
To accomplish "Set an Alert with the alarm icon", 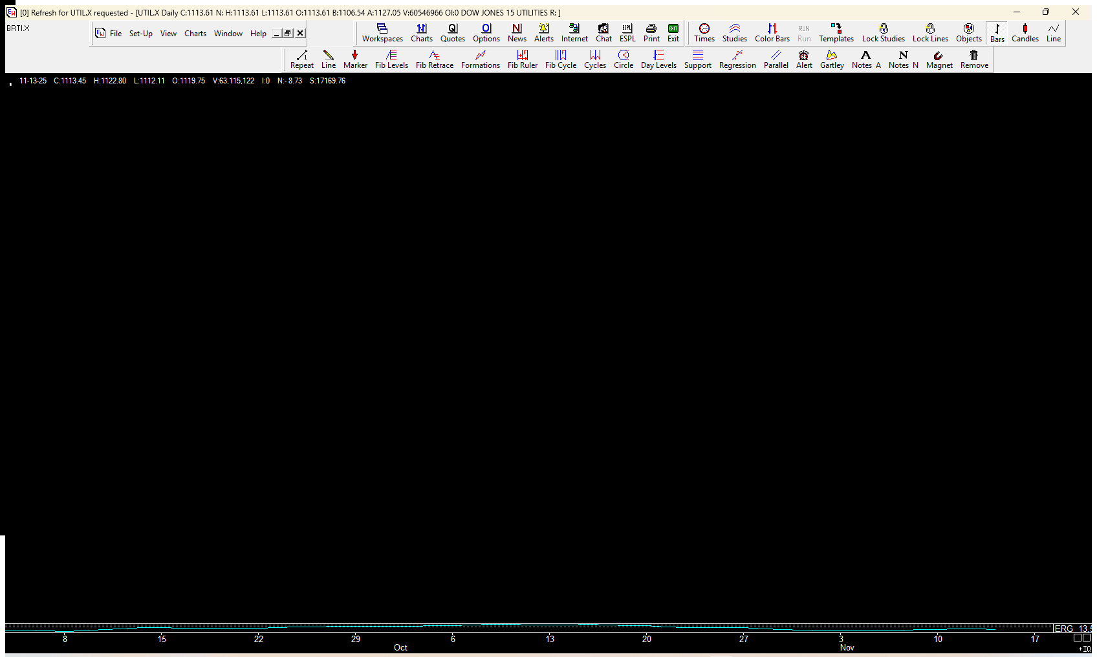I will pos(804,59).
